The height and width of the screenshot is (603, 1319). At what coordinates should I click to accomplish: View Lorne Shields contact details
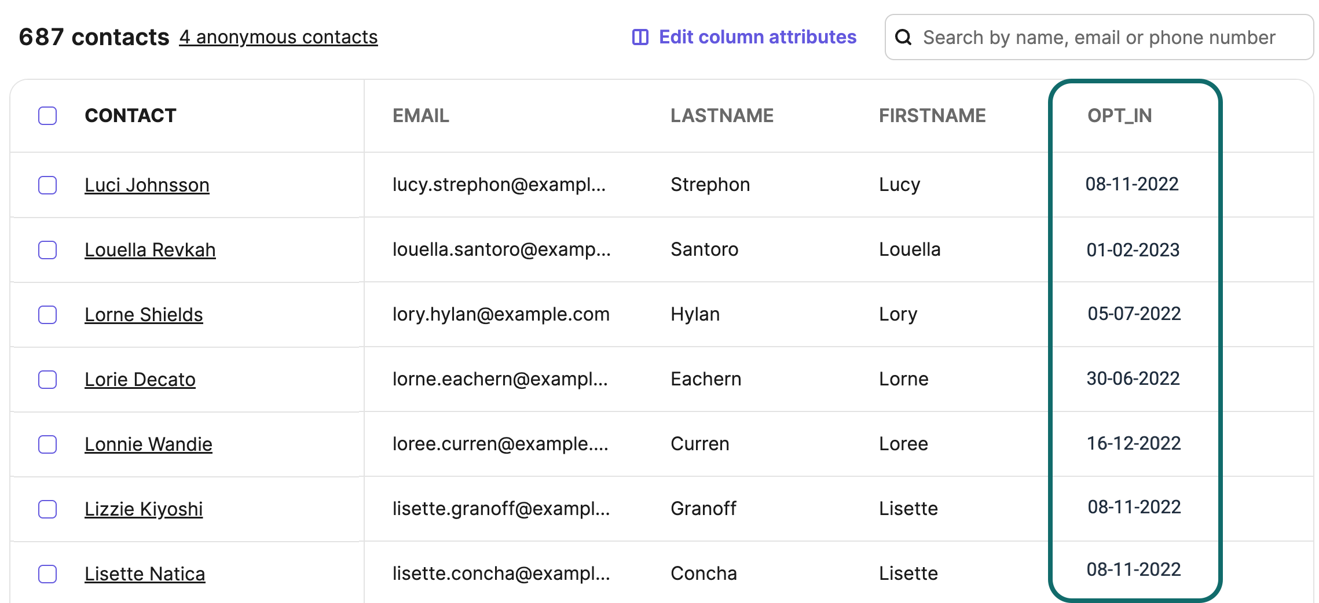[144, 315]
